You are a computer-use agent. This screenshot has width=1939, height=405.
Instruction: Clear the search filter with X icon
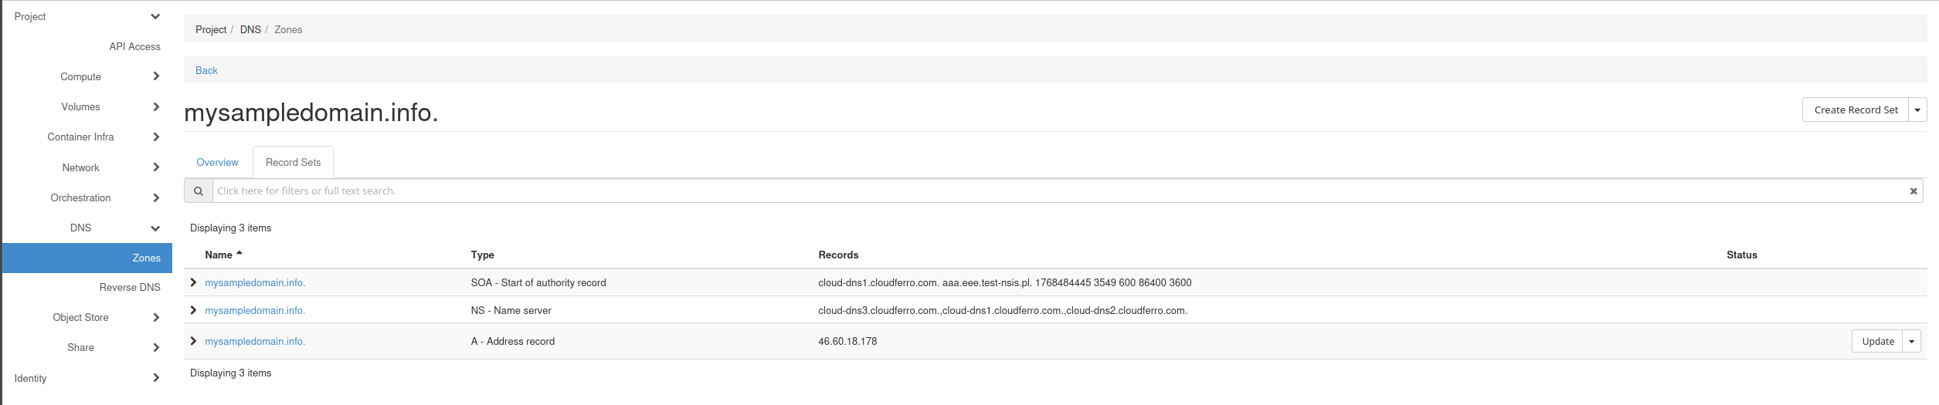pos(1913,191)
